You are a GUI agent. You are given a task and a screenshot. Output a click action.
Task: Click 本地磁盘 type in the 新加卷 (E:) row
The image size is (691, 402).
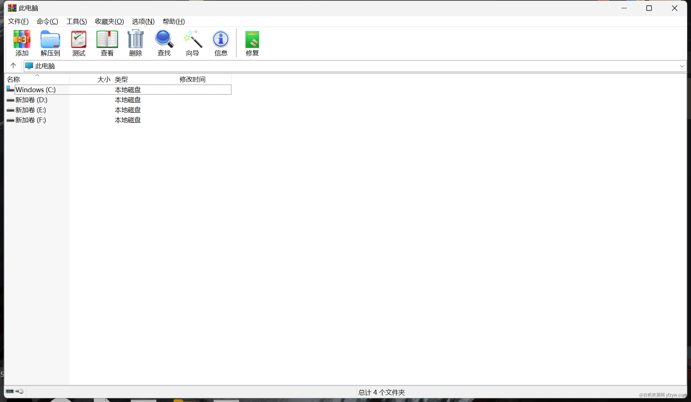(x=128, y=110)
